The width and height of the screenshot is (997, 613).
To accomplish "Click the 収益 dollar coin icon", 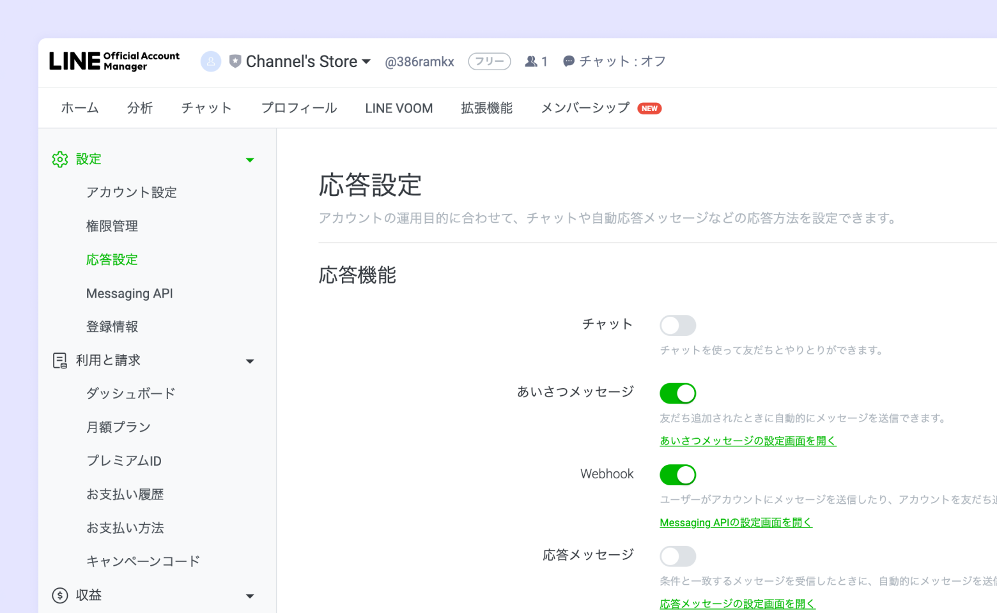I will click(x=60, y=596).
